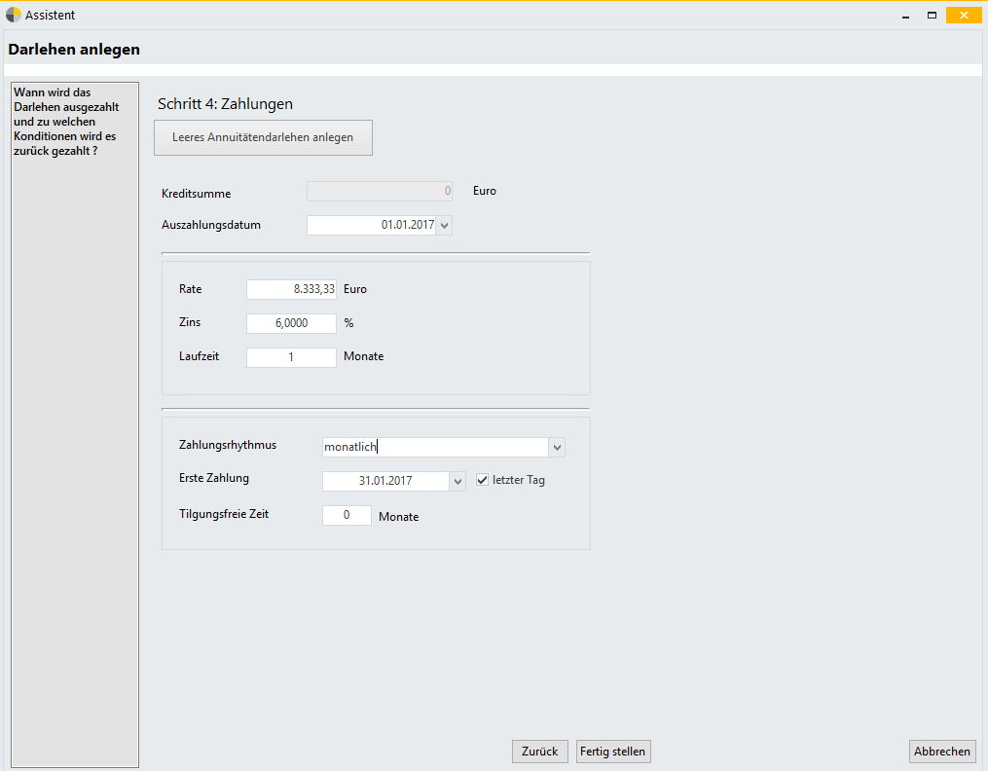This screenshot has height=771, width=988.
Task: Close the Assistent window
Action: pyautogui.click(x=964, y=15)
